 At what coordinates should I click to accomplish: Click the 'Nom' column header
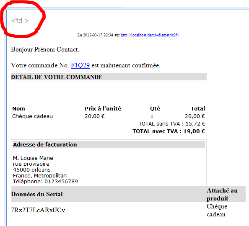tap(18, 109)
